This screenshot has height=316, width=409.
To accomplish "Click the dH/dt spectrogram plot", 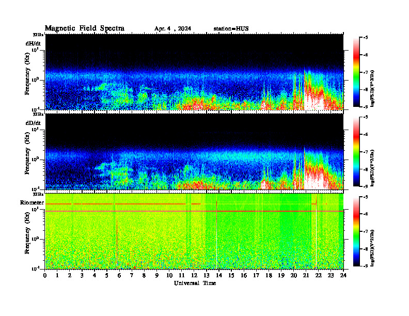I will pos(194,72).
